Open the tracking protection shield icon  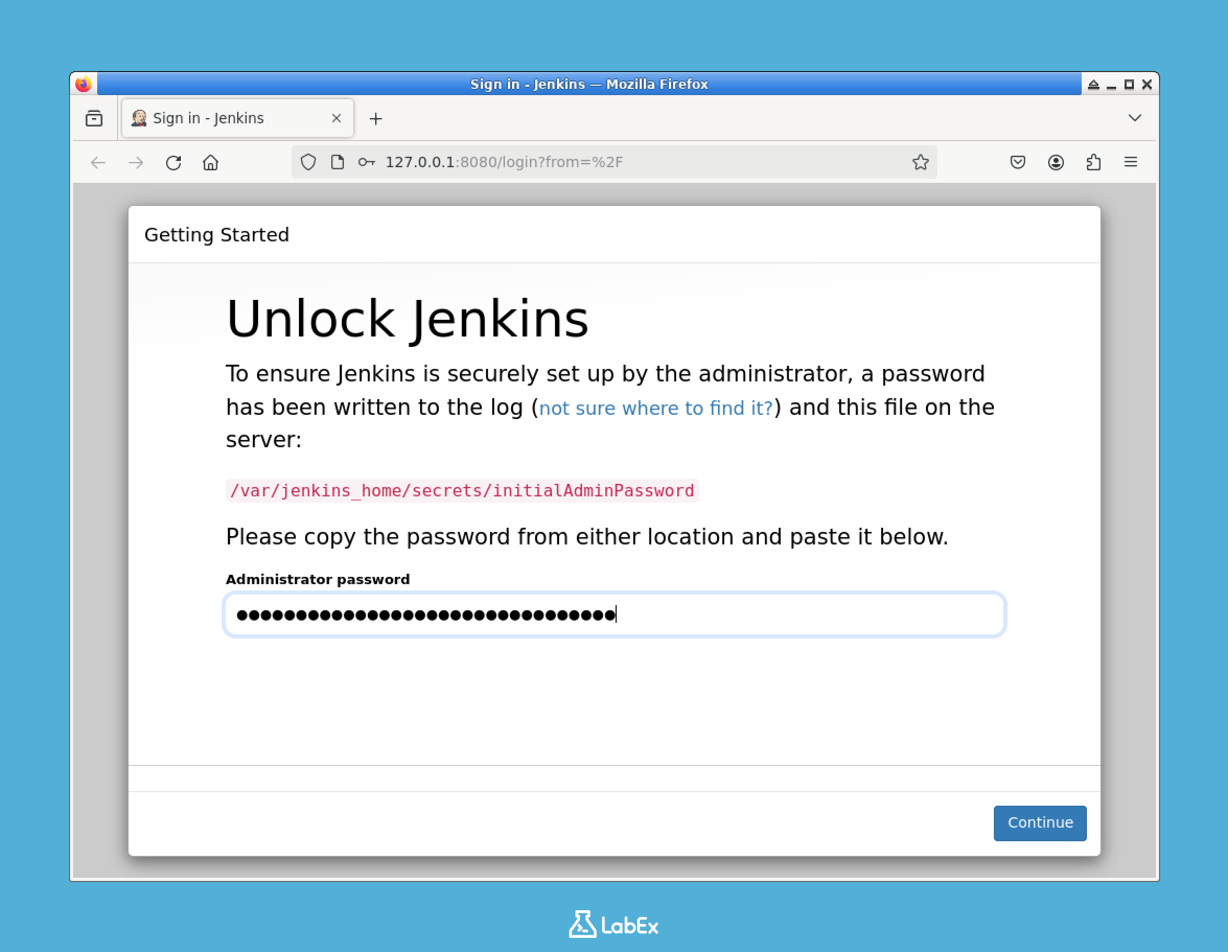tap(309, 162)
